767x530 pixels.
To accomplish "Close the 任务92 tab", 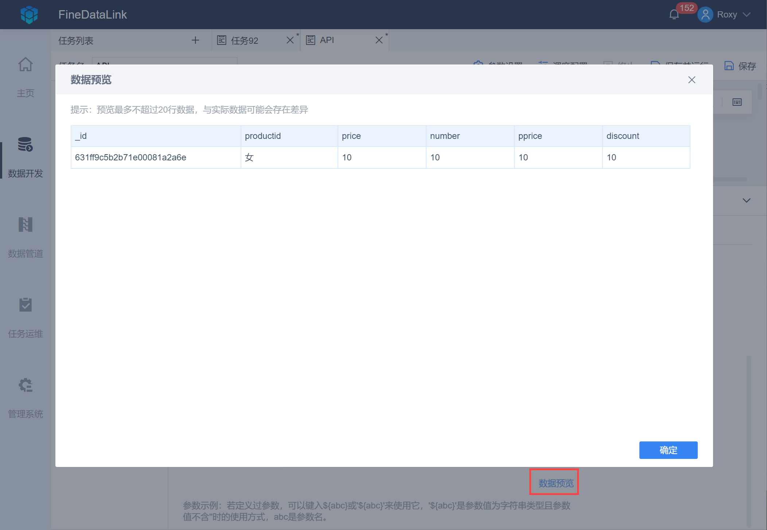I will pos(290,40).
